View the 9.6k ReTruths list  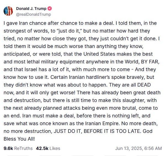point(18,148)
